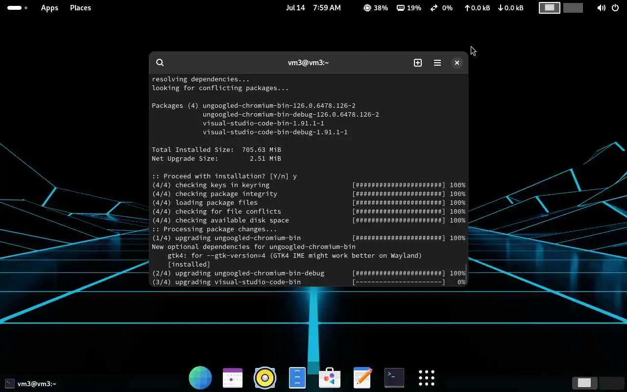Screen dimensions: 627x392
Task: Switch to the second workspace in top bar
Action: click(573, 8)
